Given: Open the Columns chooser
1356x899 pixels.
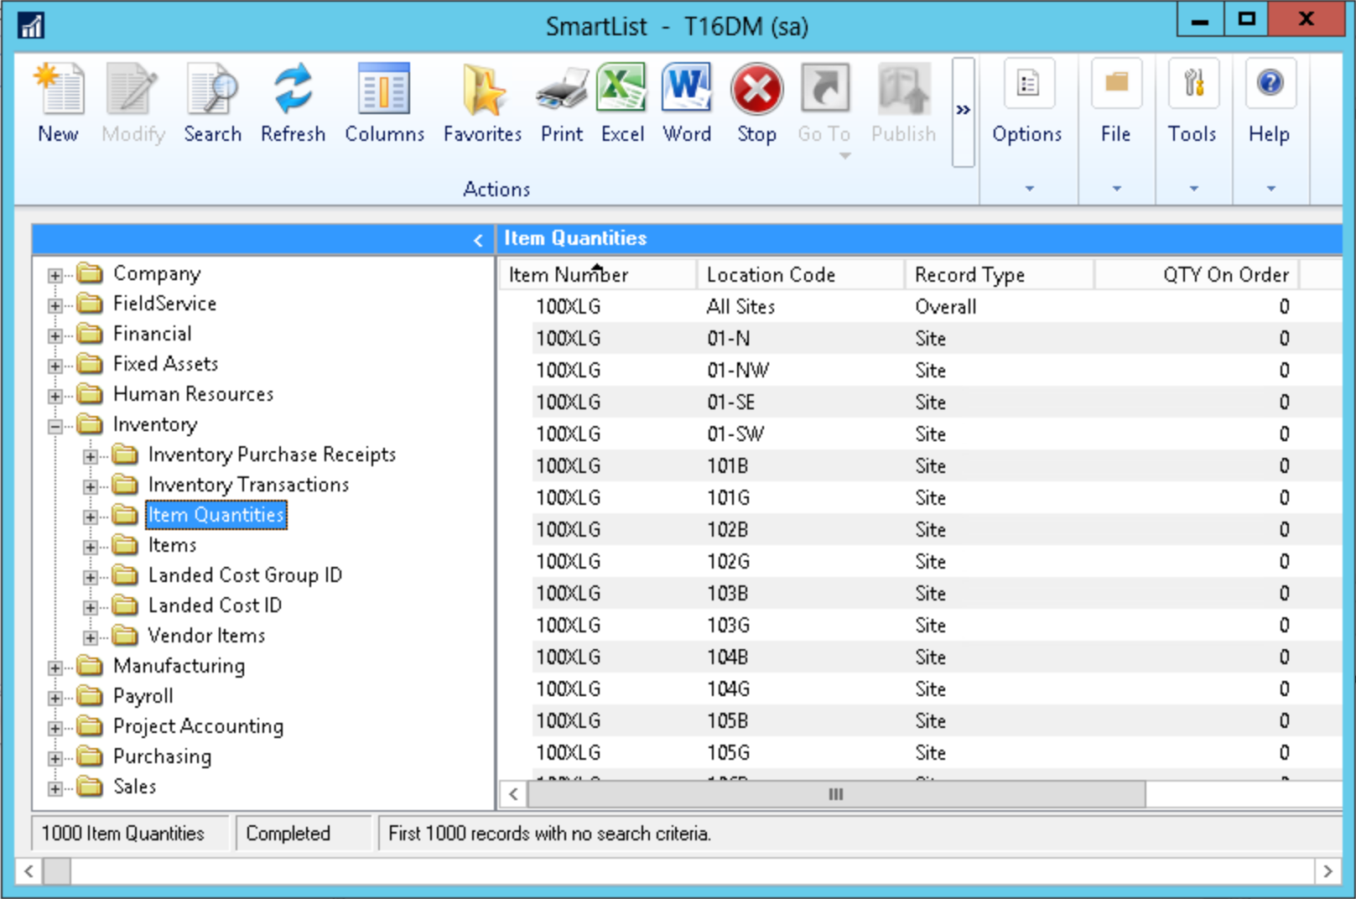Looking at the screenshot, I should (384, 90).
